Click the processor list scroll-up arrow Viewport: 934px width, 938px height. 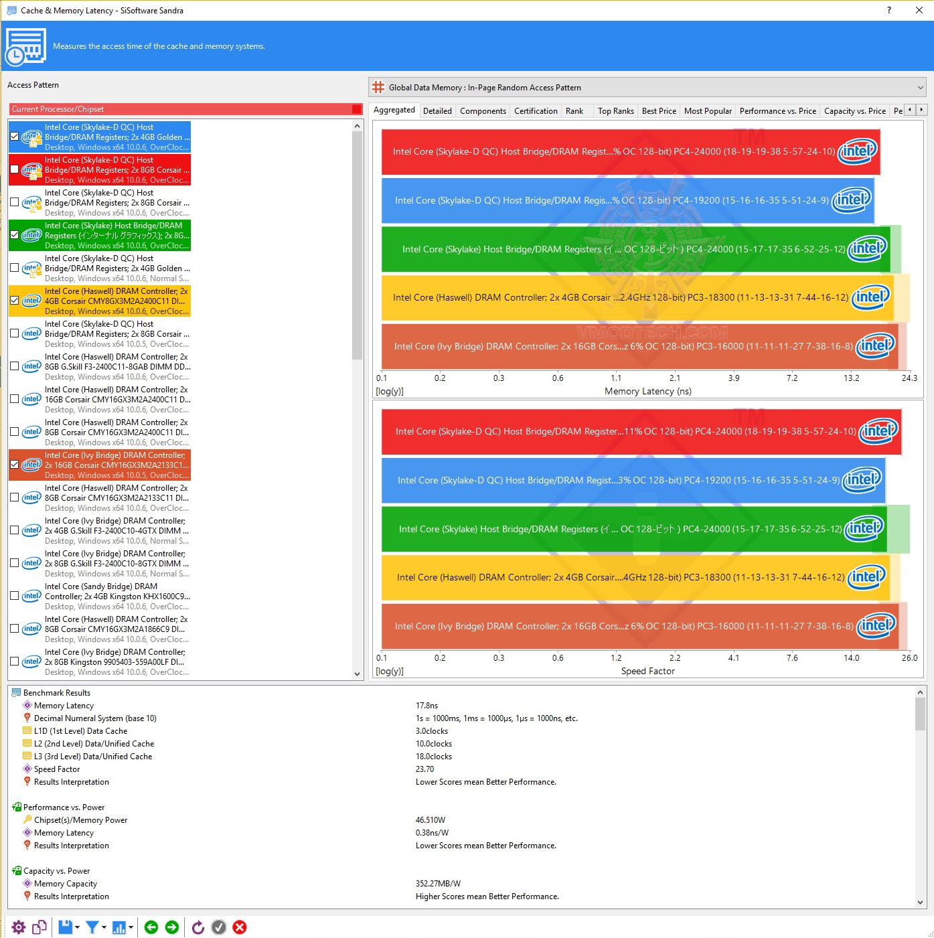[x=357, y=126]
